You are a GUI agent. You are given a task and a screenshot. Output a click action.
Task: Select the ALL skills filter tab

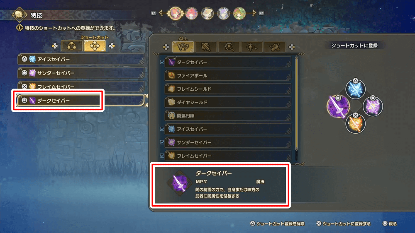point(183,47)
